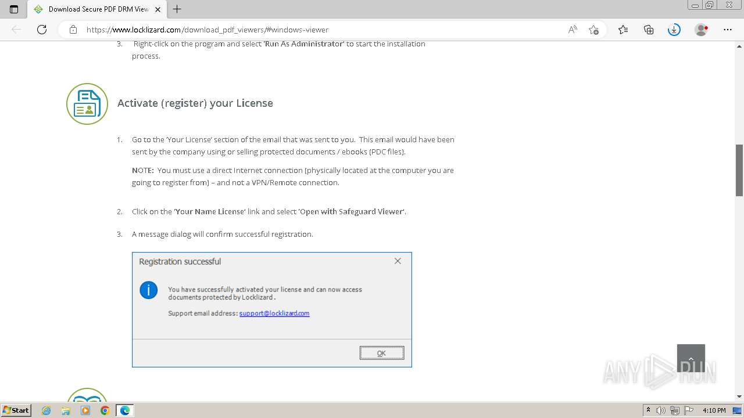The width and height of the screenshot is (744, 418).
Task: Click the 'Go to the Your License section' step
Action: click(x=293, y=146)
